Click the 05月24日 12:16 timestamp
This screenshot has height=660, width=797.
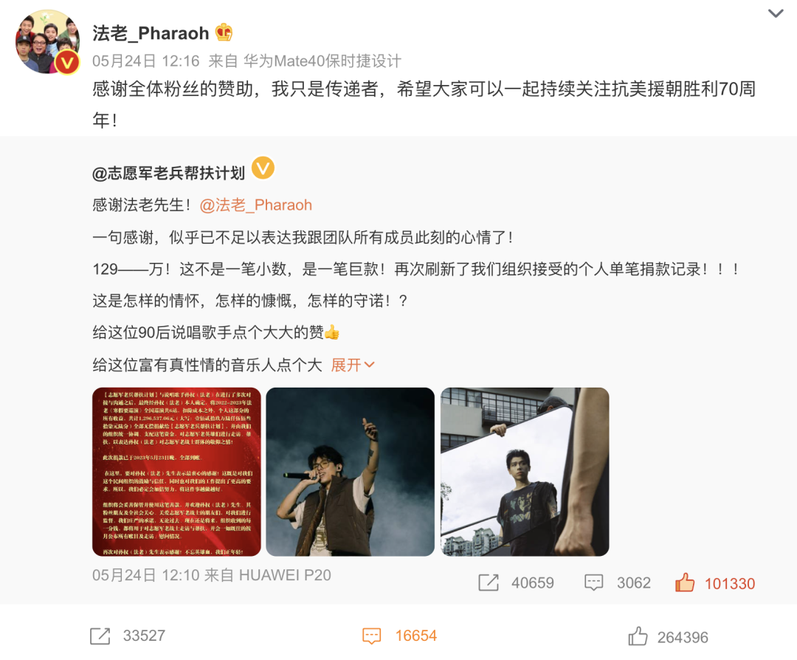146,61
